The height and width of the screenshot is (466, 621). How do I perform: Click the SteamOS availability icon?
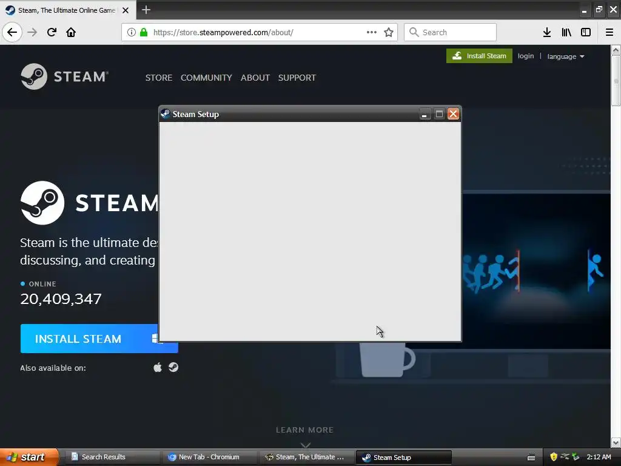tap(173, 367)
